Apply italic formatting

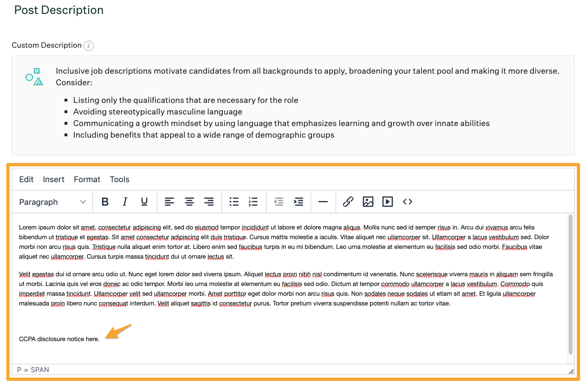[x=125, y=202]
